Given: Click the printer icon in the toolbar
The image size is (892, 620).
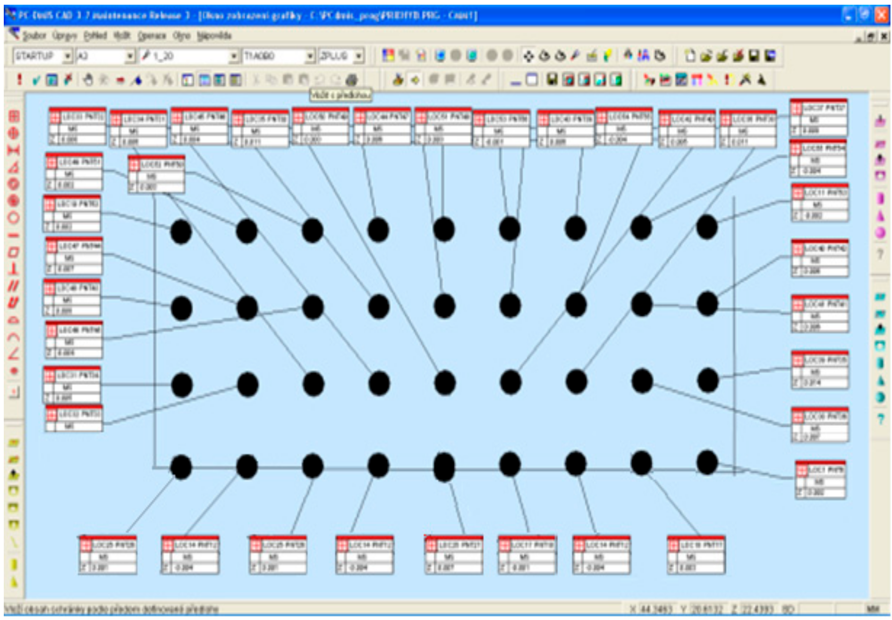Looking at the screenshot, I should [x=352, y=80].
